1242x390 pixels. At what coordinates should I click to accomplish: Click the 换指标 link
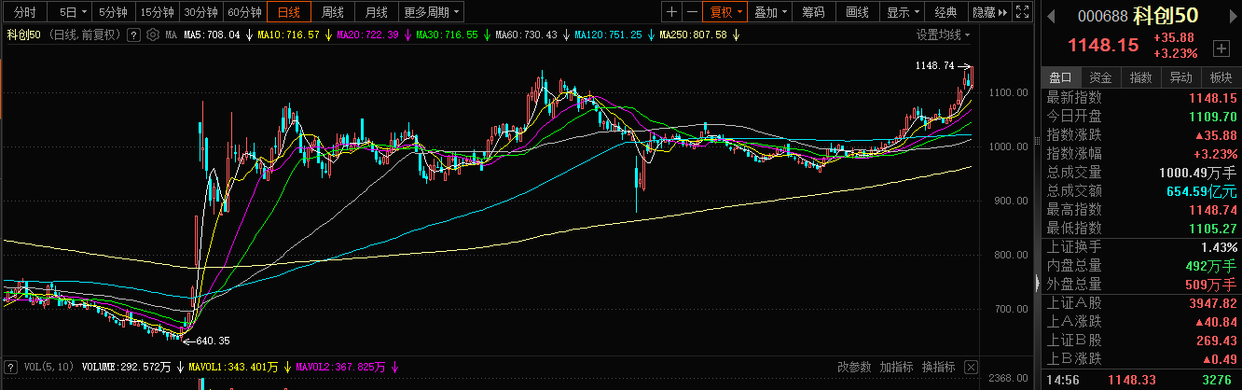(938, 367)
